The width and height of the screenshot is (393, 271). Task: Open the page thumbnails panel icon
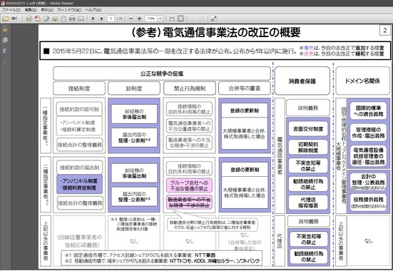click(5, 40)
